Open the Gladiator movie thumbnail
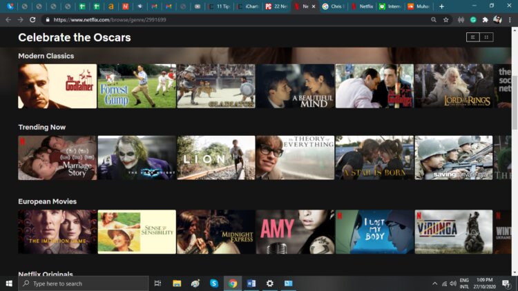 pyautogui.click(x=216, y=86)
